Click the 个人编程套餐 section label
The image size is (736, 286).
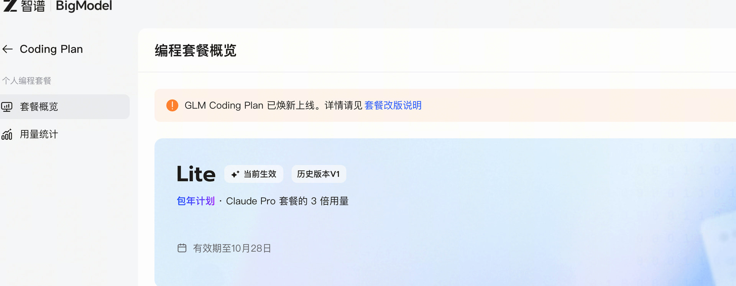click(x=27, y=81)
